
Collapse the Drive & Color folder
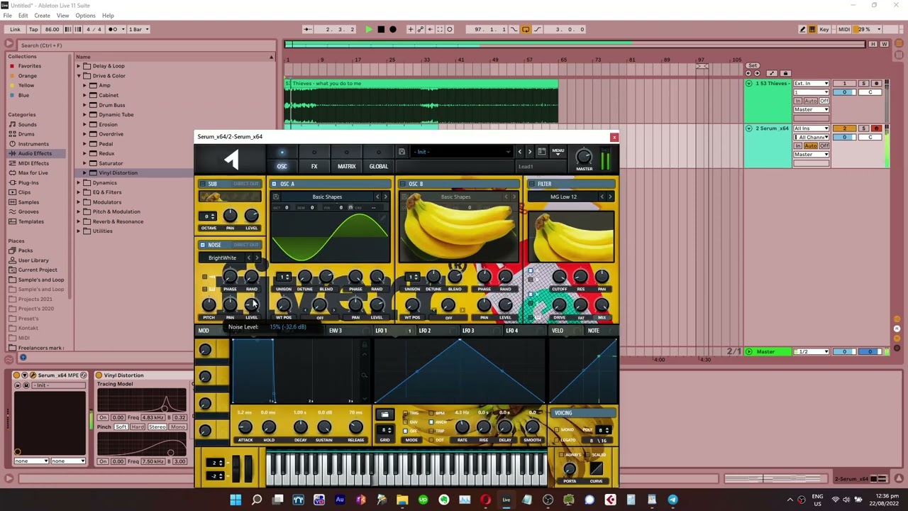point(79,76)
